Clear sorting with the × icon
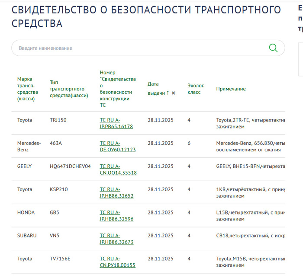 point(174,93)
